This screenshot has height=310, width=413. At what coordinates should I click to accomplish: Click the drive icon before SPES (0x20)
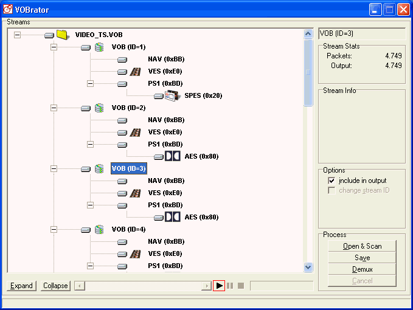pyautogui.click(x=159, y=96)
